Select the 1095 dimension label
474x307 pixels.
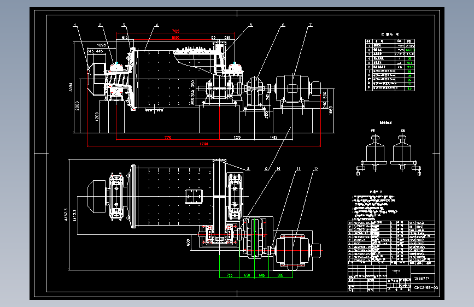coord(101,45)
